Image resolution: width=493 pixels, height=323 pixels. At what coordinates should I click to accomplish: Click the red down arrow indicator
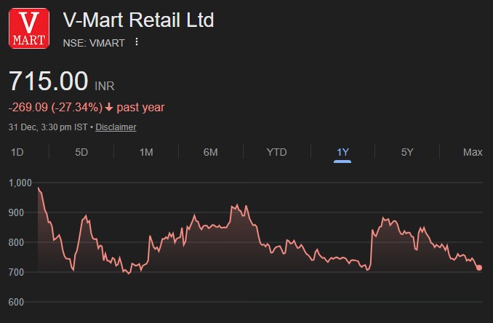click(109, 108)
